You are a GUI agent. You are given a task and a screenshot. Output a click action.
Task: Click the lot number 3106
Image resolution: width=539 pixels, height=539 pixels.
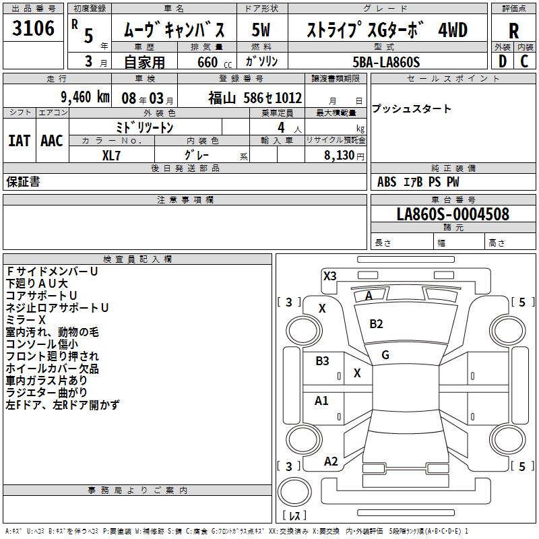[x=34, y=29]
